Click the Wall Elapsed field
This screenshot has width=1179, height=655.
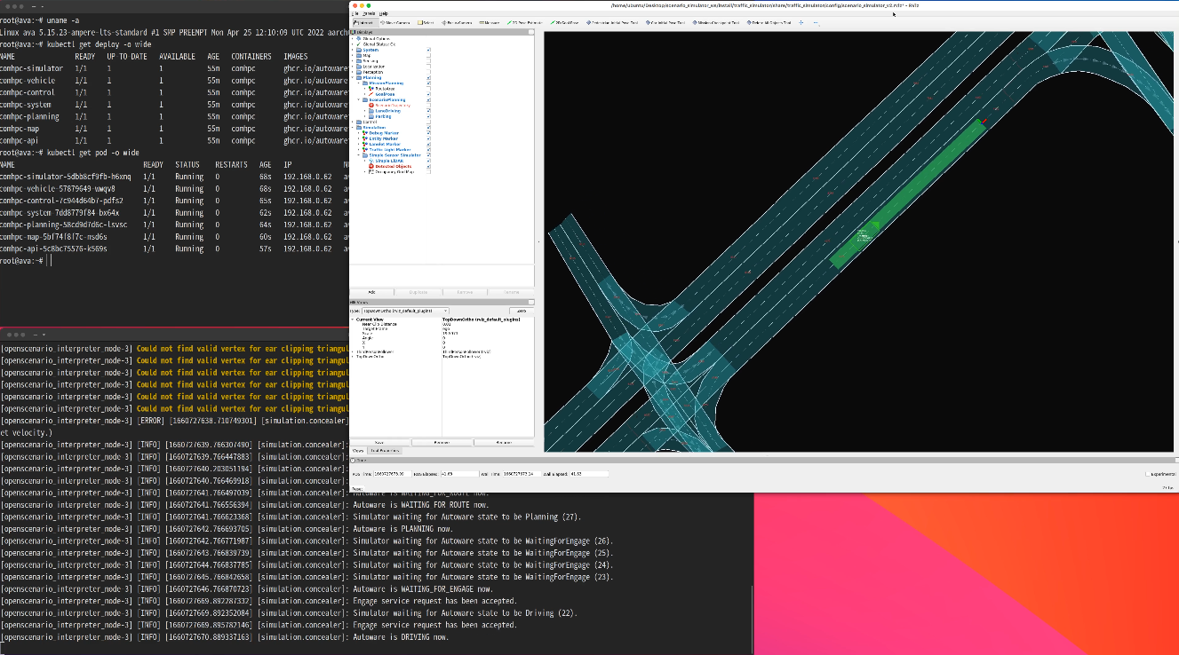(x=589, y=474)
